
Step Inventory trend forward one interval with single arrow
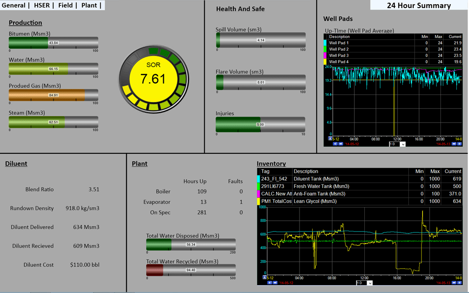click(x=459, y=283)
